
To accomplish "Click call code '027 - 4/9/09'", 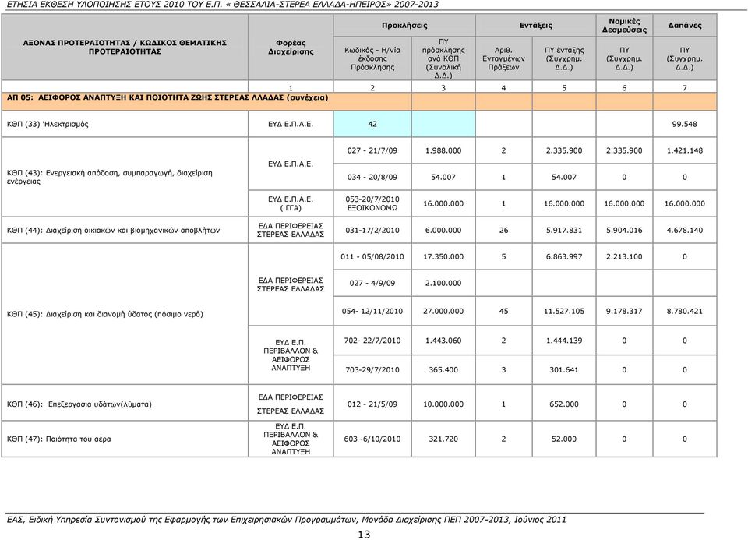I will coord(372,283).
